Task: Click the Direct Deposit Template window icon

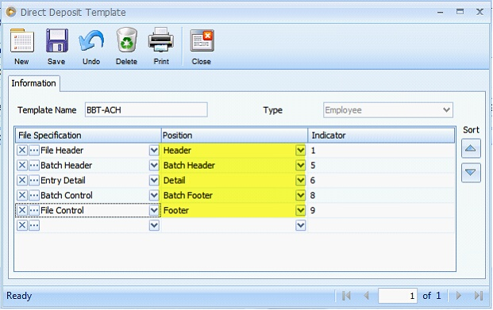Action: 11,12
